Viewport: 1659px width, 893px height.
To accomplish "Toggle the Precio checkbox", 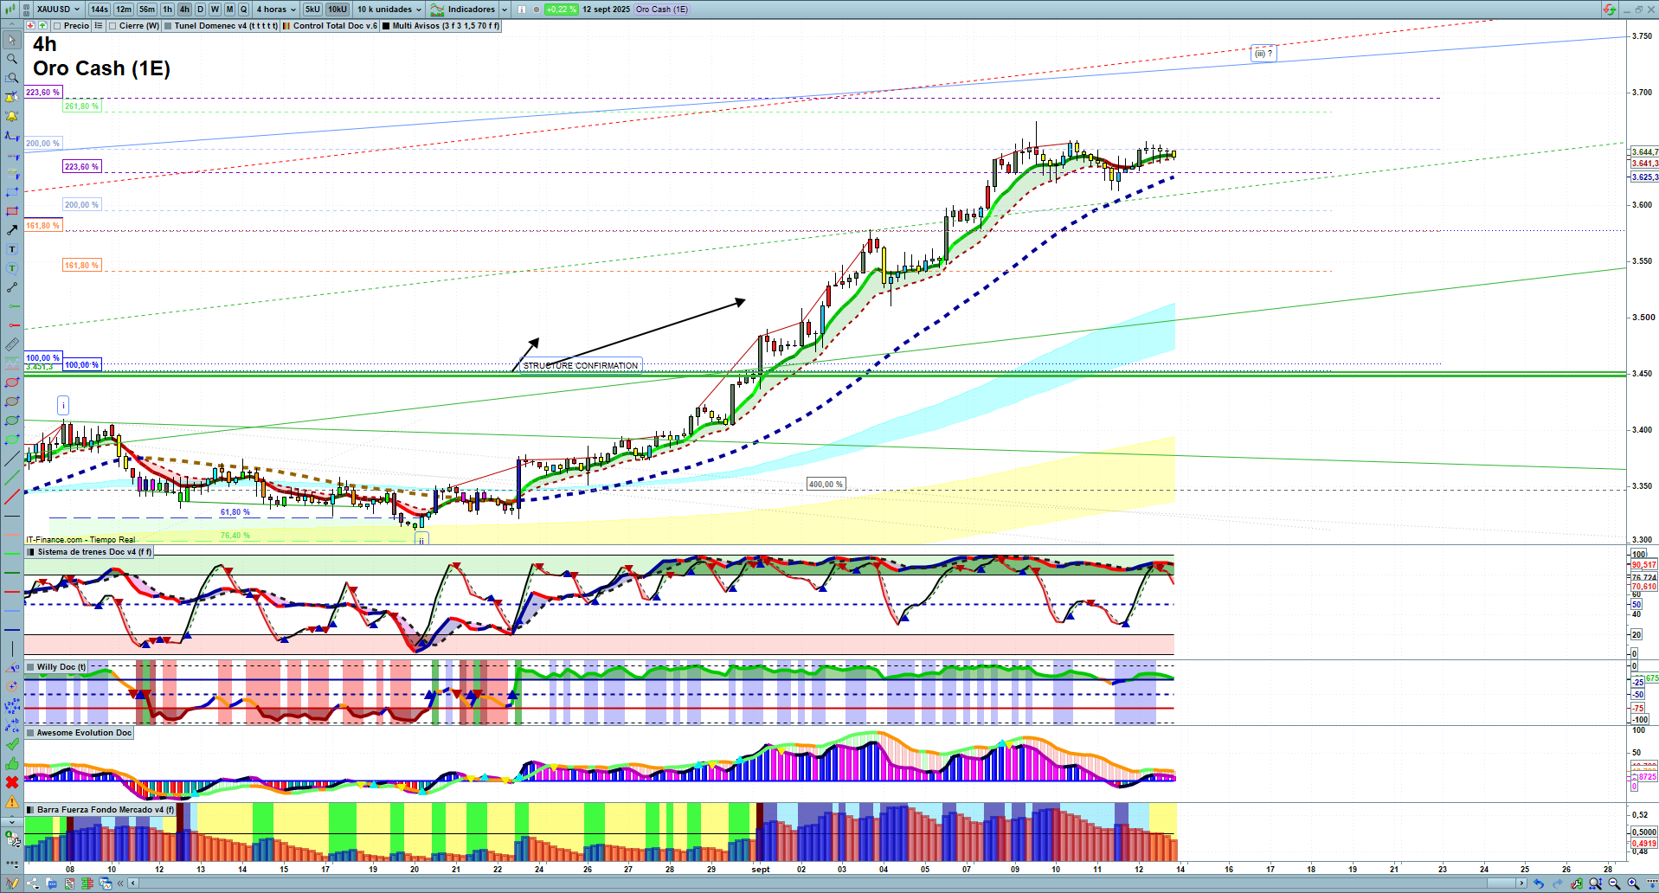I will point(57,26).
